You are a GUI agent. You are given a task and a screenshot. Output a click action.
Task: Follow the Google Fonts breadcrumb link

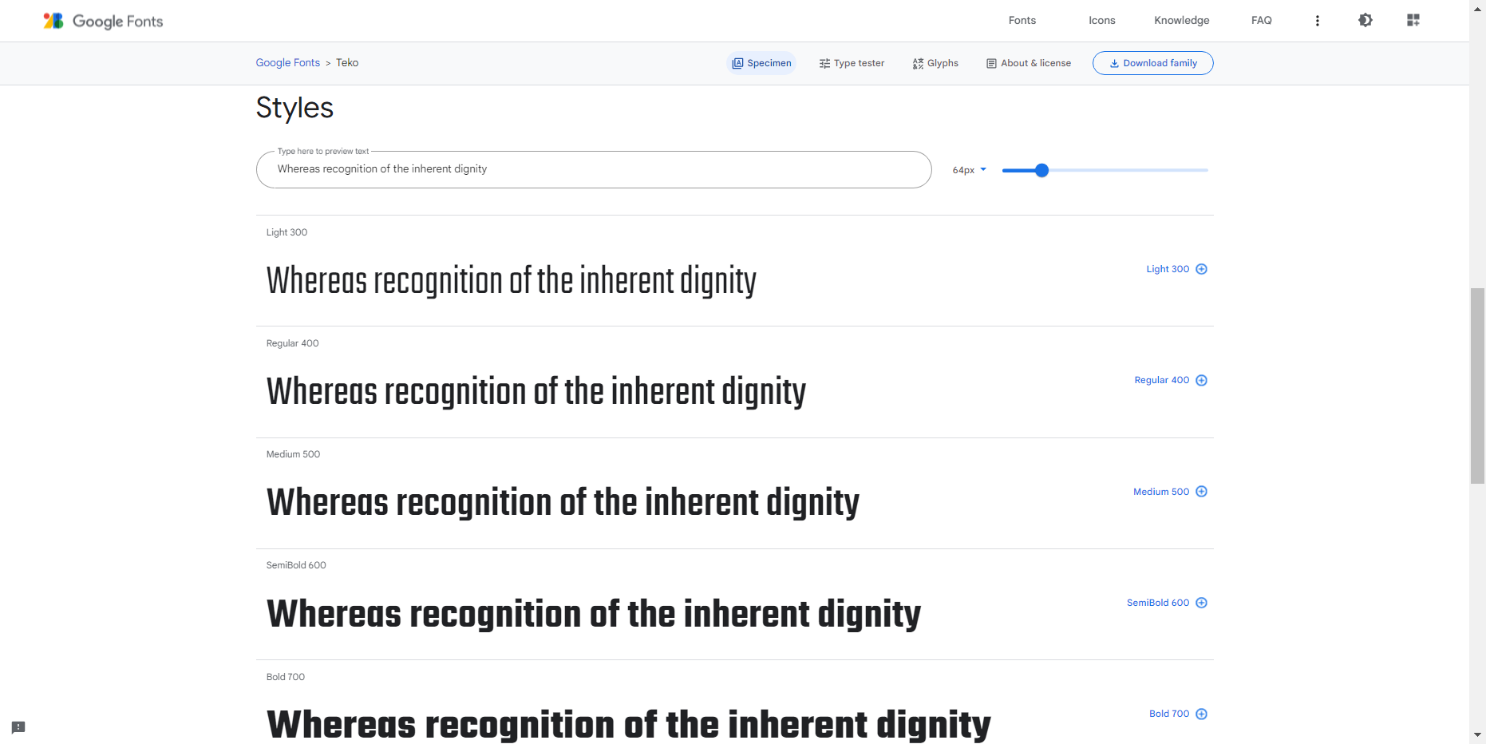tap(287, 63)
